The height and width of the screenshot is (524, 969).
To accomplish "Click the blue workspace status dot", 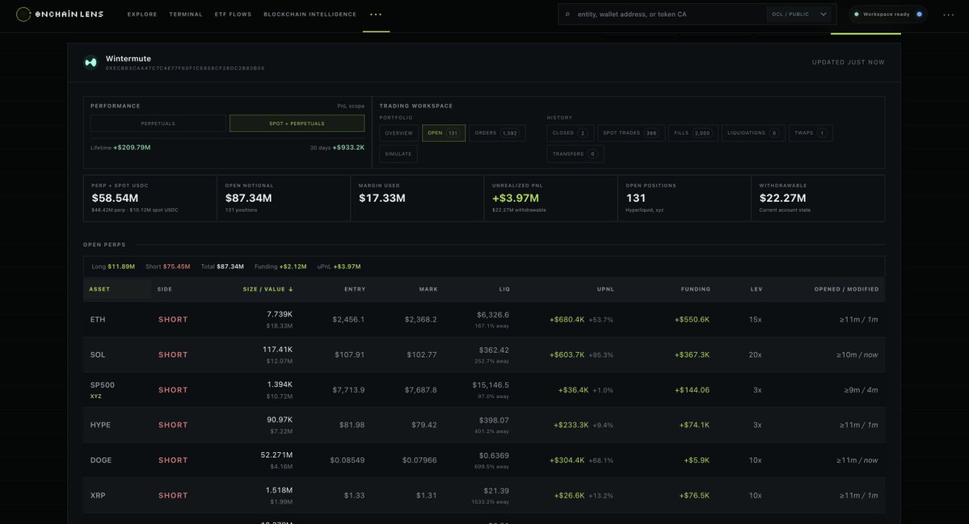I will point(919,15).
